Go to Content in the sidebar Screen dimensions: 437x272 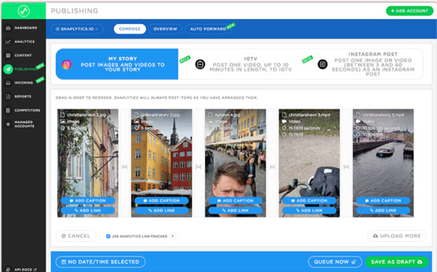click(x=23, y=55)
